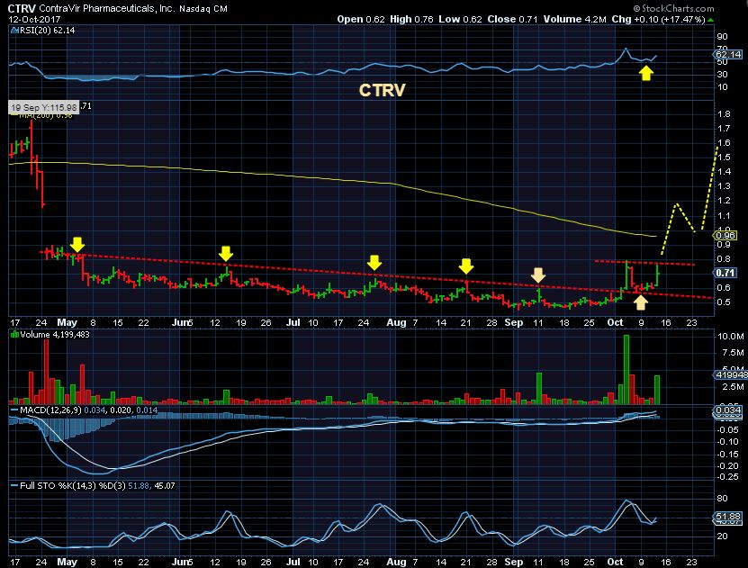Click the RSI(20) legend line icon
The width and height of the screenshot is (748, 568).
tap(14, 30)
